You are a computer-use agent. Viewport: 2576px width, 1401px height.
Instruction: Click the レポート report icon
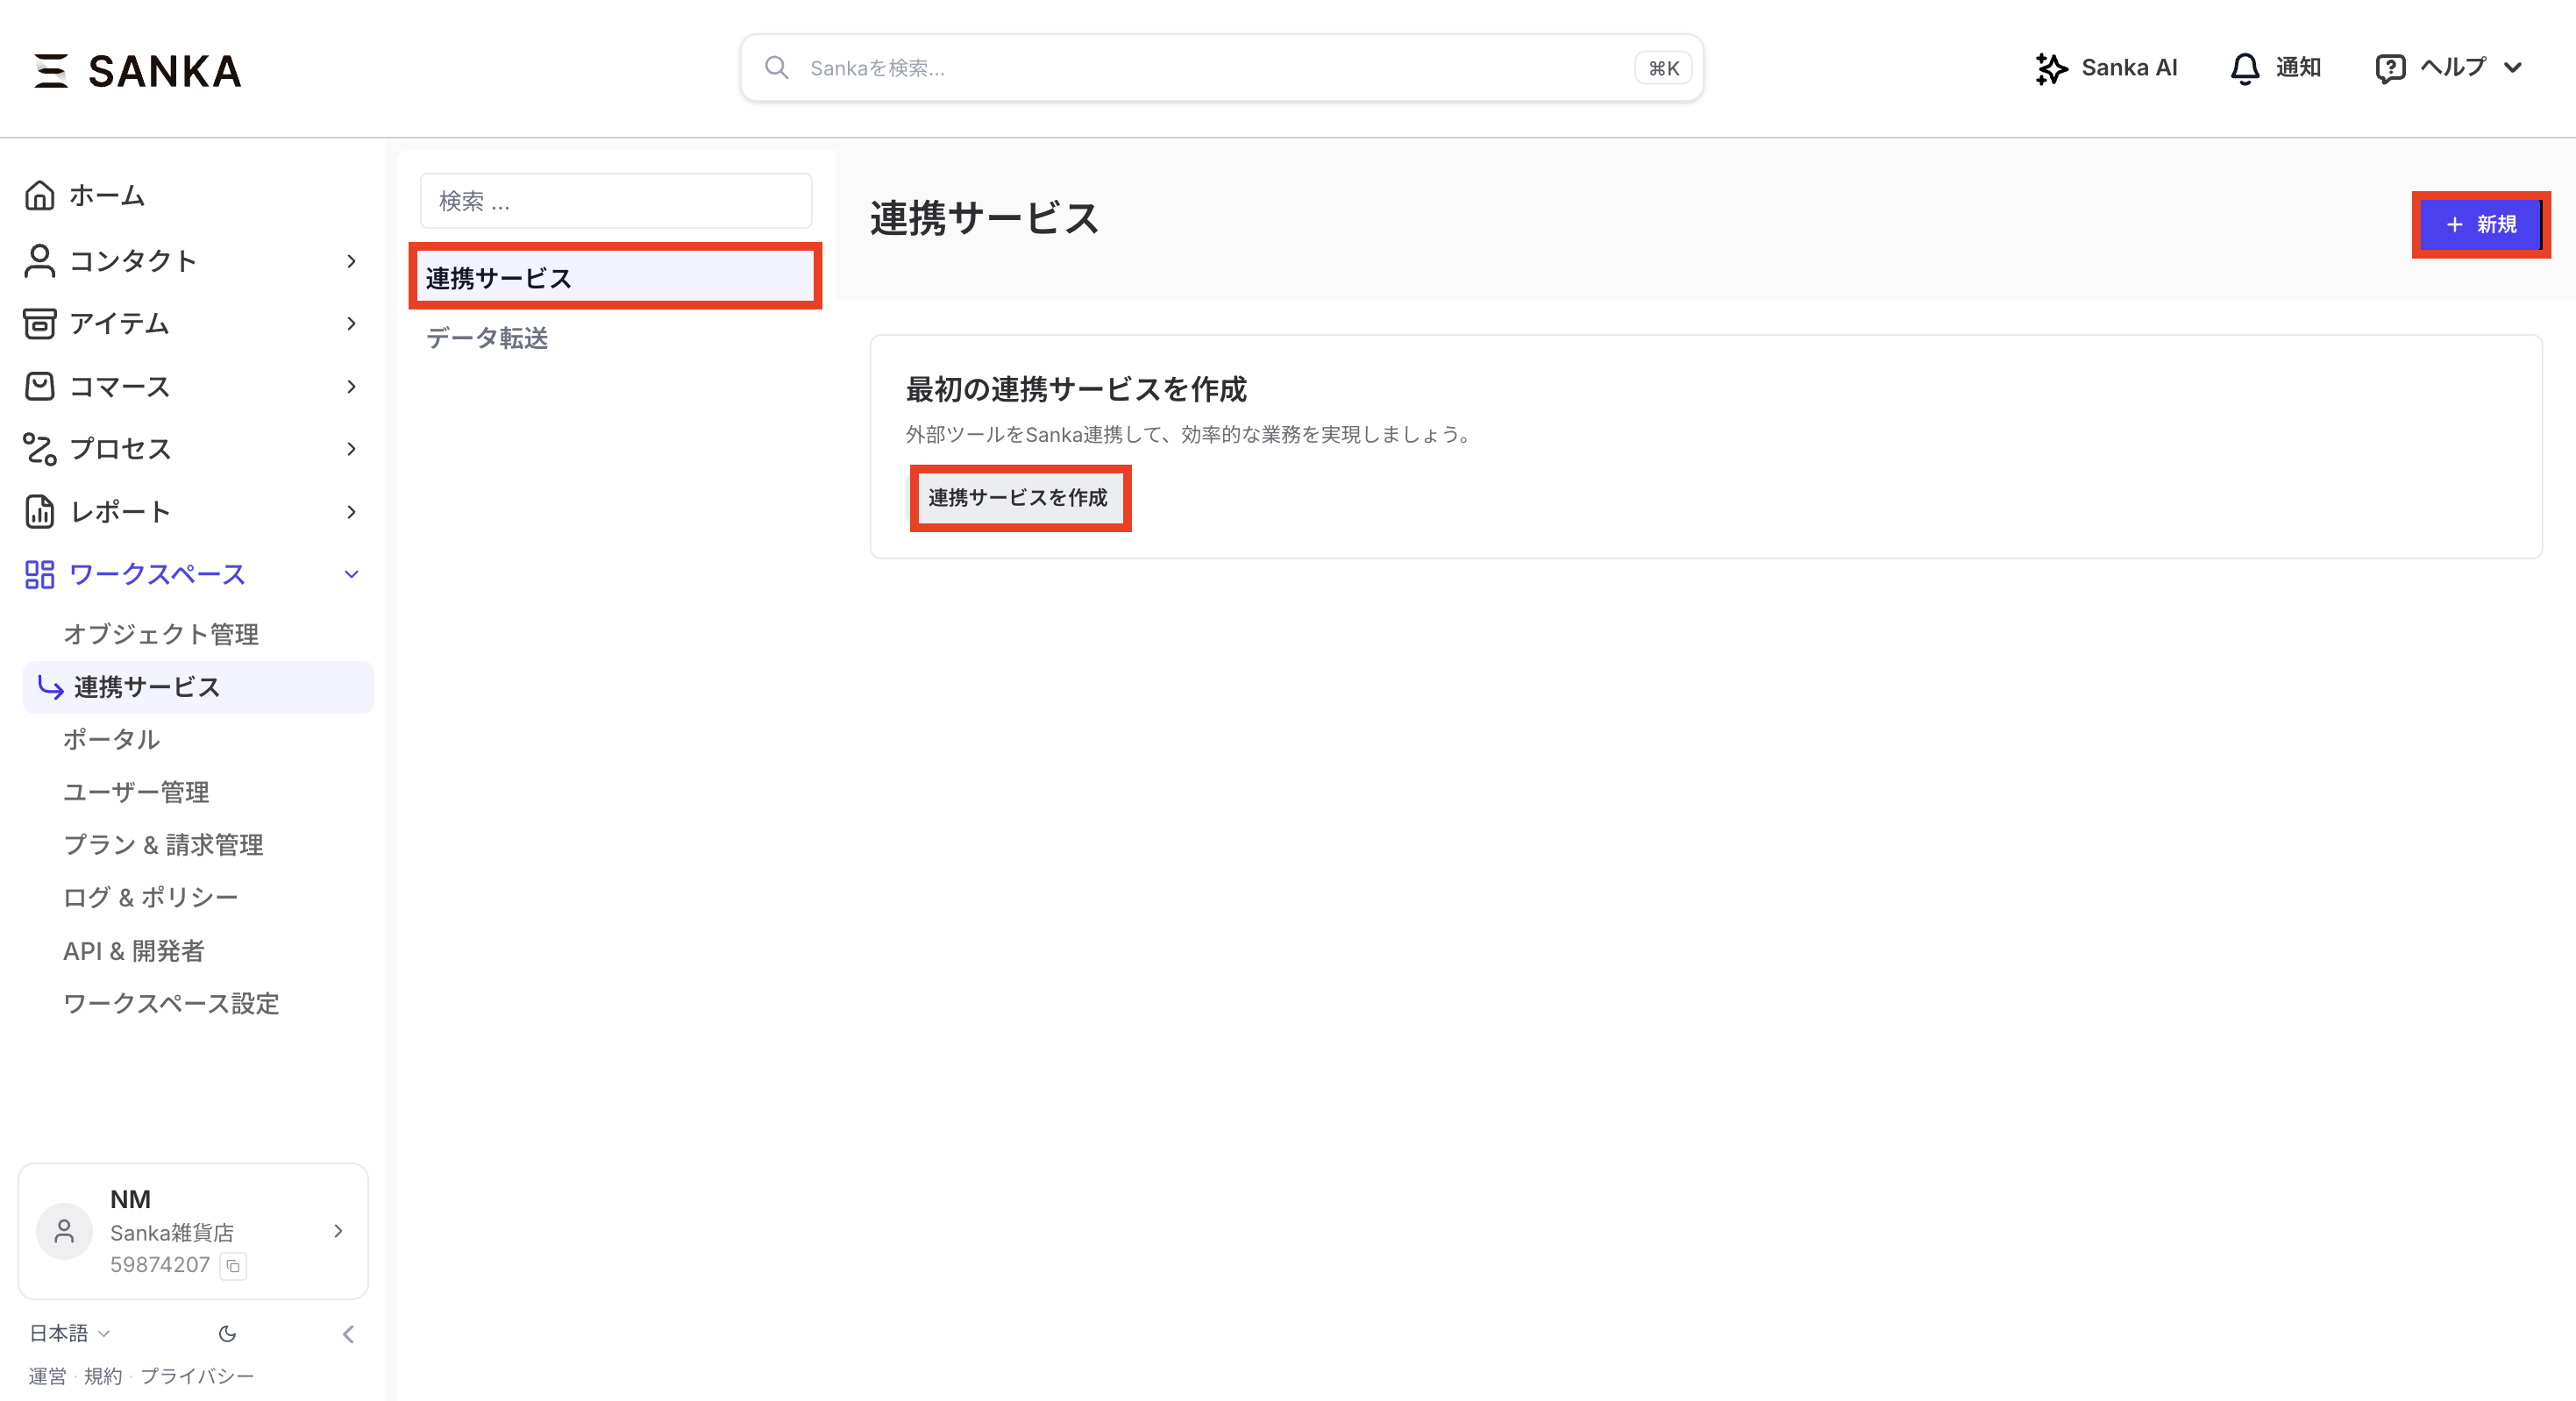point(39,511)
